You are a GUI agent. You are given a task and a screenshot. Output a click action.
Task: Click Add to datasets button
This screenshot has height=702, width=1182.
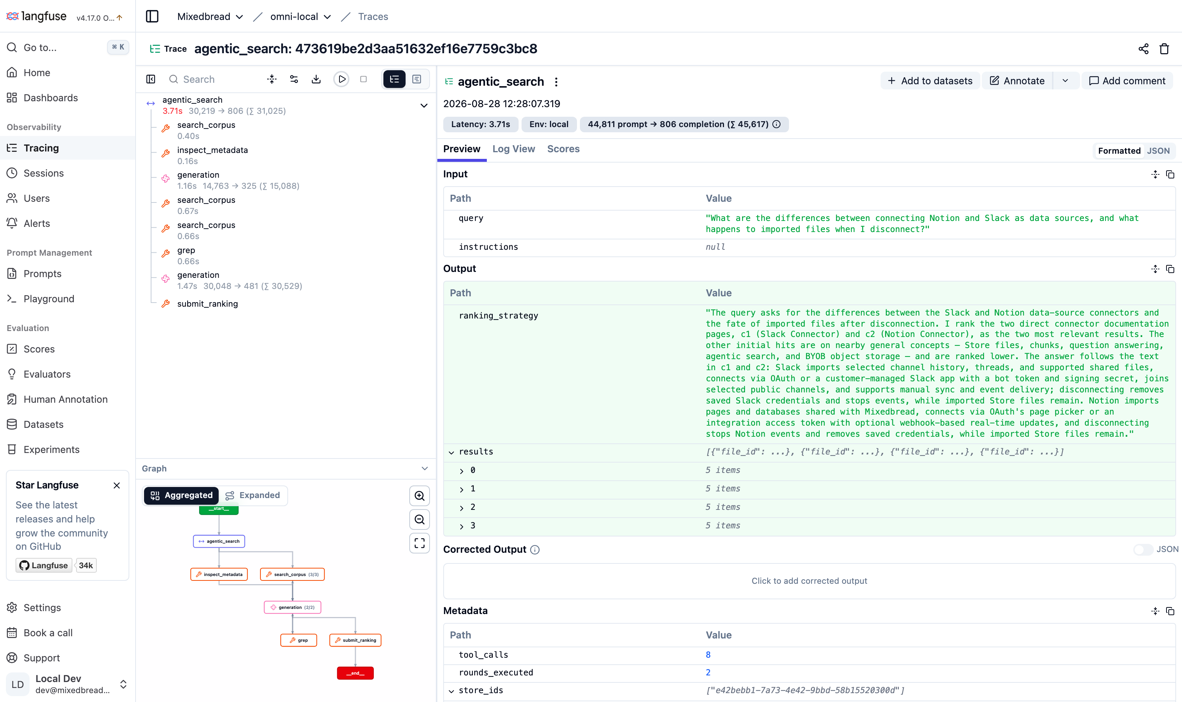point(930,81)
